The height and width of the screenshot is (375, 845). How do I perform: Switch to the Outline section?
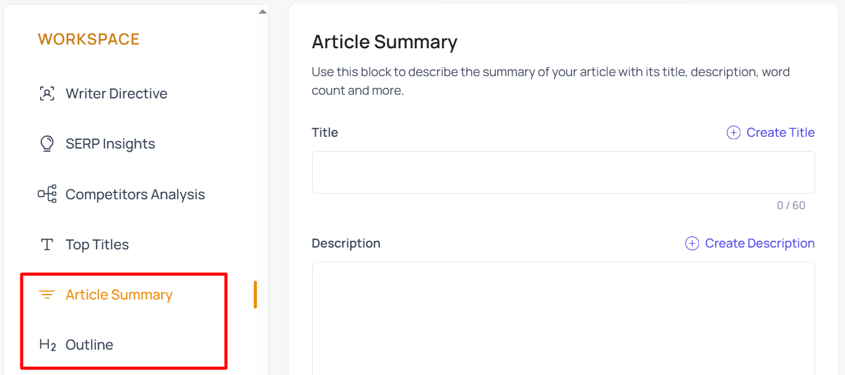(x=89, y=345)
